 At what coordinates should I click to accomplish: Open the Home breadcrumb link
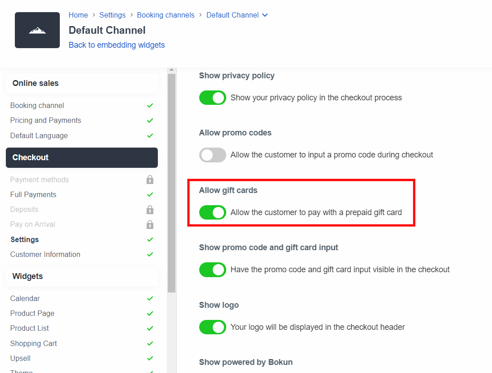coord(78,15)
